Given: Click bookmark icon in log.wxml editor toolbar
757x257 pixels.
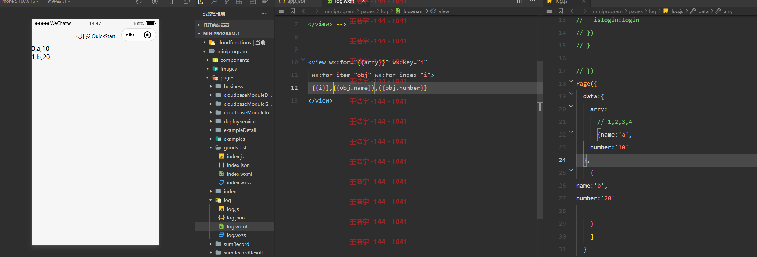Looking at the screenshot, I should (292, 11).
